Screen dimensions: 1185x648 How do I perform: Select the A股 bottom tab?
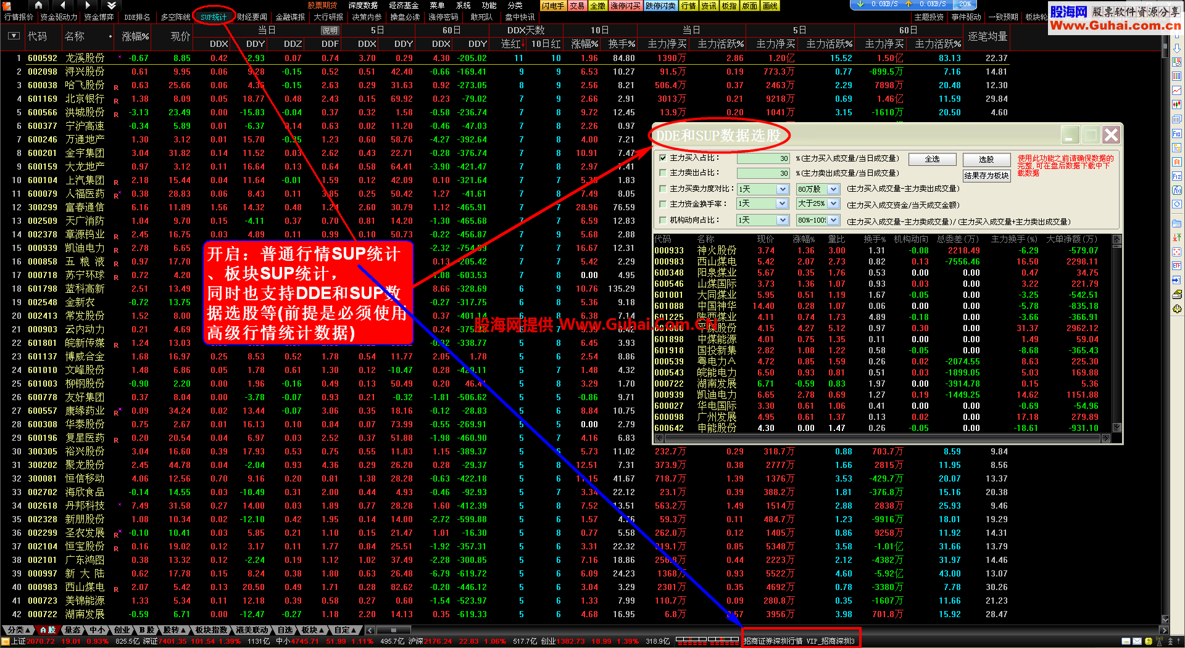click(48, 630)
